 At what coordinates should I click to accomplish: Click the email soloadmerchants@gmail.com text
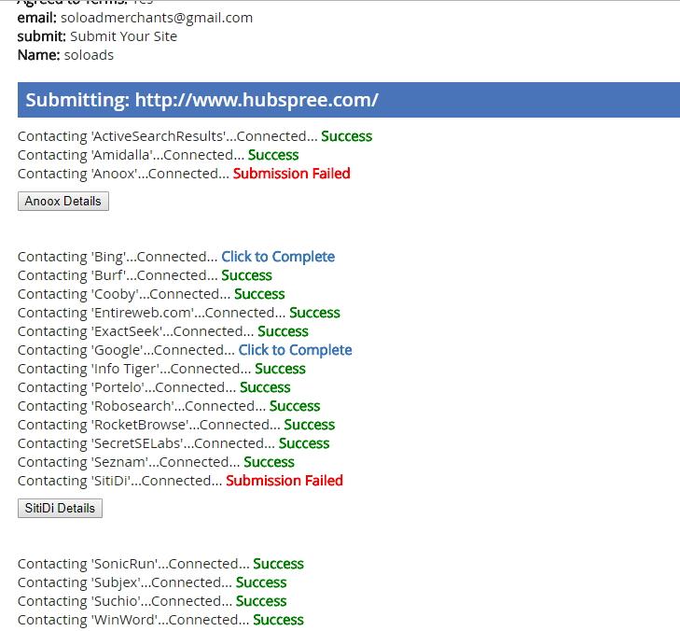(x=157, y=18)
